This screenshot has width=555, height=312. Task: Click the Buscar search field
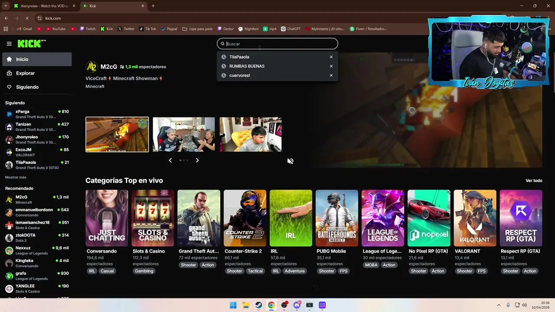point(277,44)
